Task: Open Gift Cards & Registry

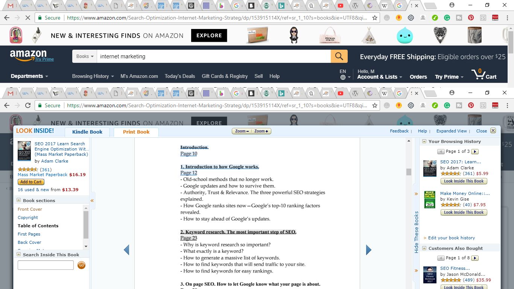Action: point(225,76)
